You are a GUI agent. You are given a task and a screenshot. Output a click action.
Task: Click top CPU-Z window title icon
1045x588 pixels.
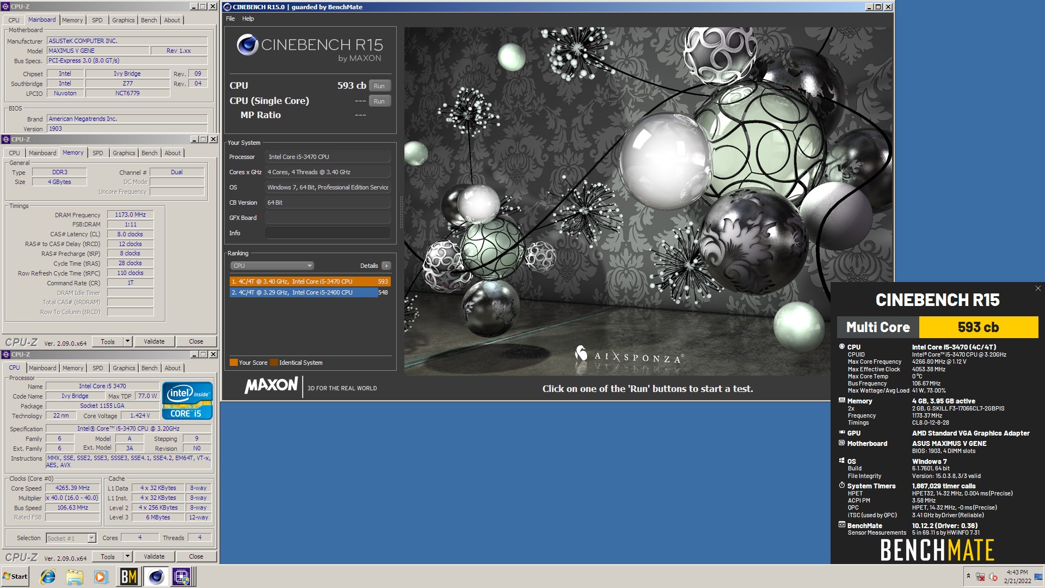tap(6, 7)
